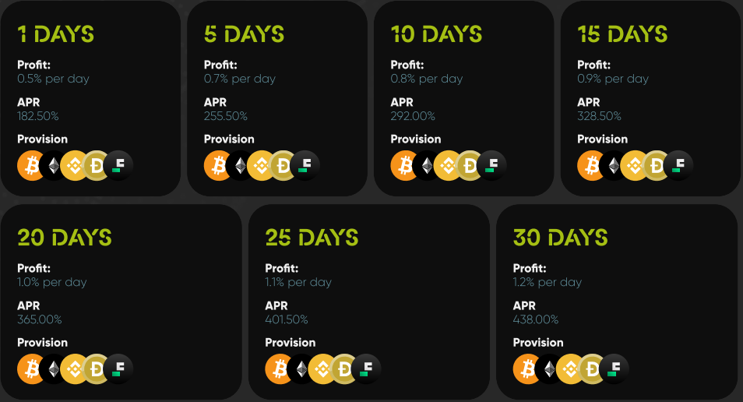The image size is (743, 402).
Task: Click the dark F token icon in 20 DAYS card
Action: [x=119, y=369]
